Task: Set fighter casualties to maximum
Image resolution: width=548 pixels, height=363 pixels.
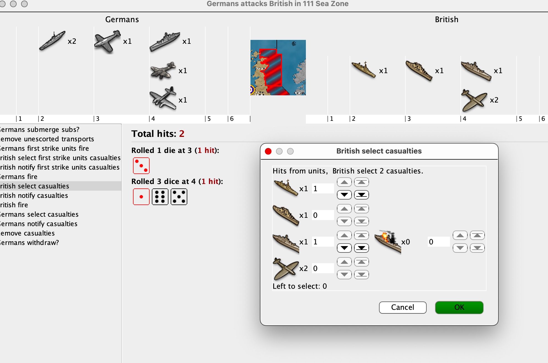Action: click(x=361, y=262)
